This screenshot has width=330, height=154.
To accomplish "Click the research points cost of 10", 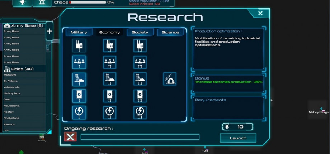I will click(238, 127).
